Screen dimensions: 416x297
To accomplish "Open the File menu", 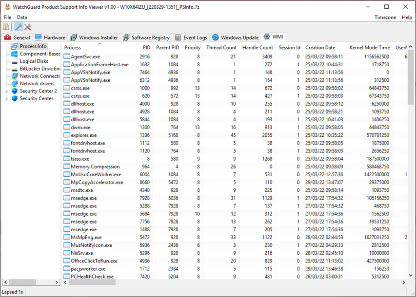I will pyautogui.click(x=7, y=17).
